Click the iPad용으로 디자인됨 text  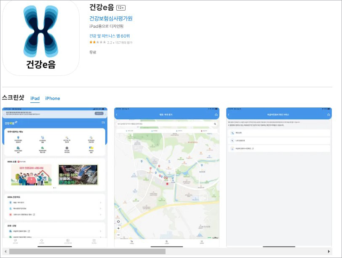coord(107,26)
